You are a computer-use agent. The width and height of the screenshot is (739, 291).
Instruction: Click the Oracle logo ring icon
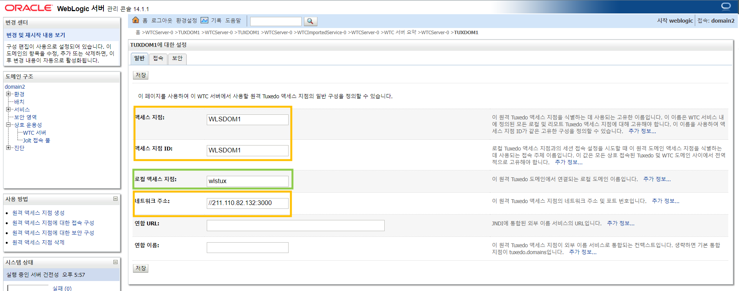726,7
